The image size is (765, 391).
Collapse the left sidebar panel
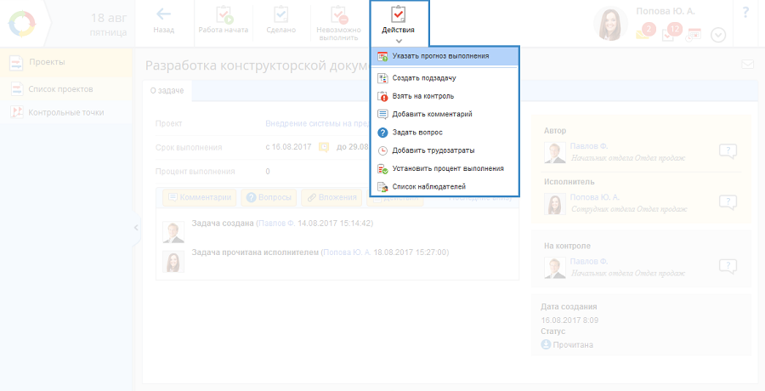click(x=135, y=228)
